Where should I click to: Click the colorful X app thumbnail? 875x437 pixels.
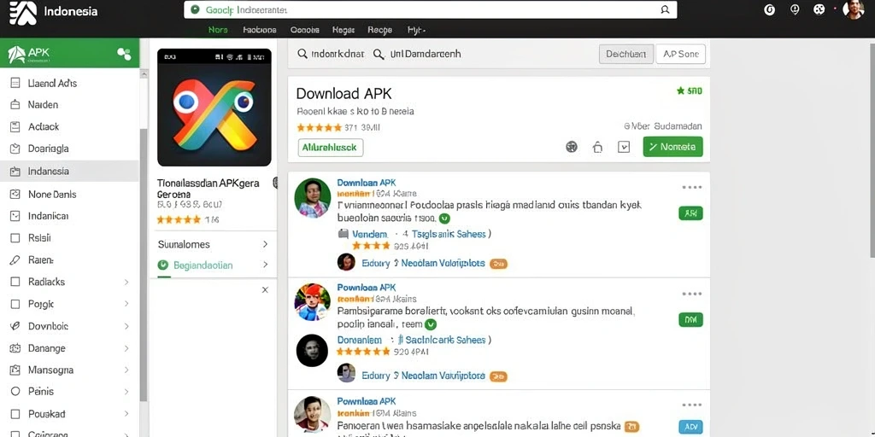[x=214, y=107]
